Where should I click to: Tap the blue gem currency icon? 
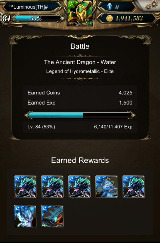[x=109, y=7]
